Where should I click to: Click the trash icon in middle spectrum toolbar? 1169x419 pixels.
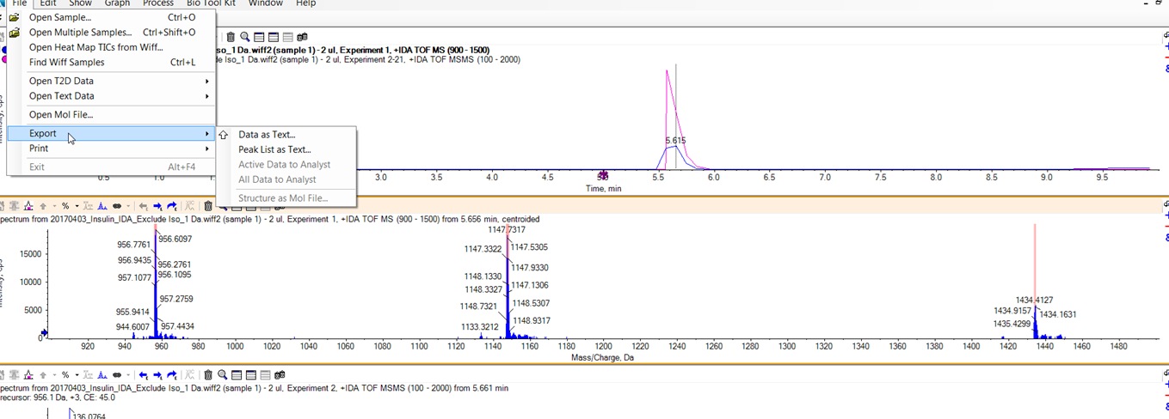[x=208, y=206]
